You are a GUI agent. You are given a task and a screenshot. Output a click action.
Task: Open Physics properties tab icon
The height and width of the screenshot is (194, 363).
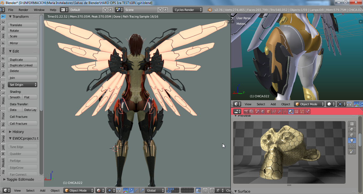[x=307, y=112]
